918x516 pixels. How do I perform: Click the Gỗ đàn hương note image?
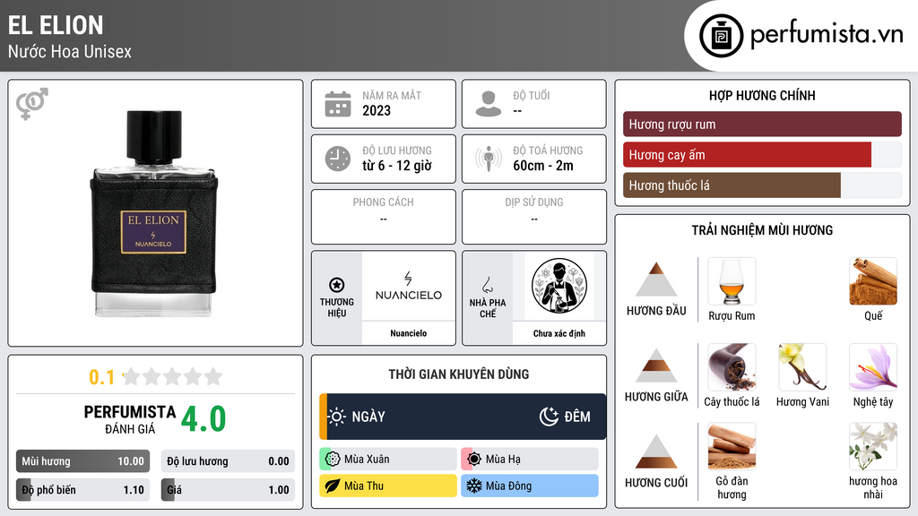click(732, 447)
